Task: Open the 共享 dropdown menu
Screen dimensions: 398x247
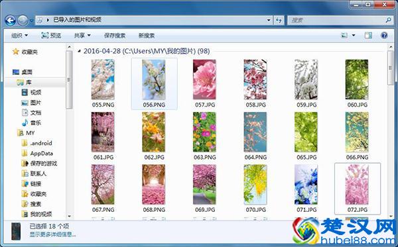Action: (82, 36)
